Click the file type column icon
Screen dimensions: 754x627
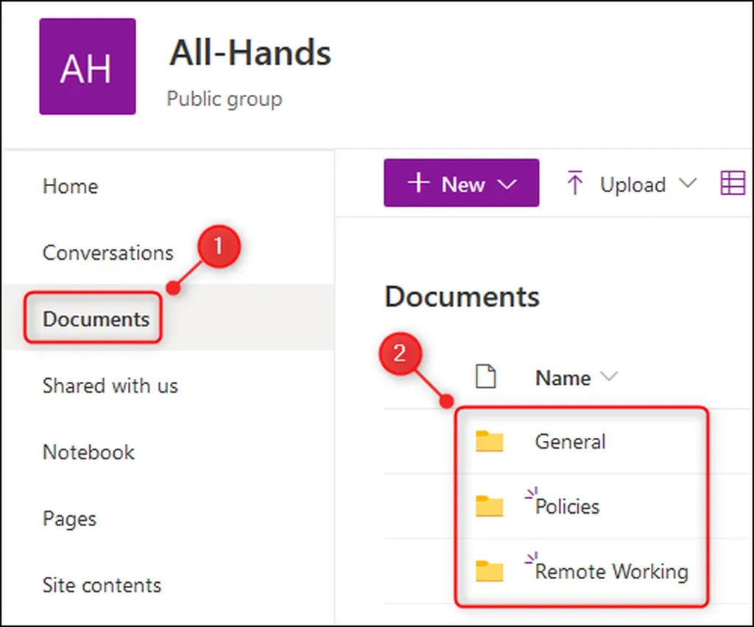[485, 378]
